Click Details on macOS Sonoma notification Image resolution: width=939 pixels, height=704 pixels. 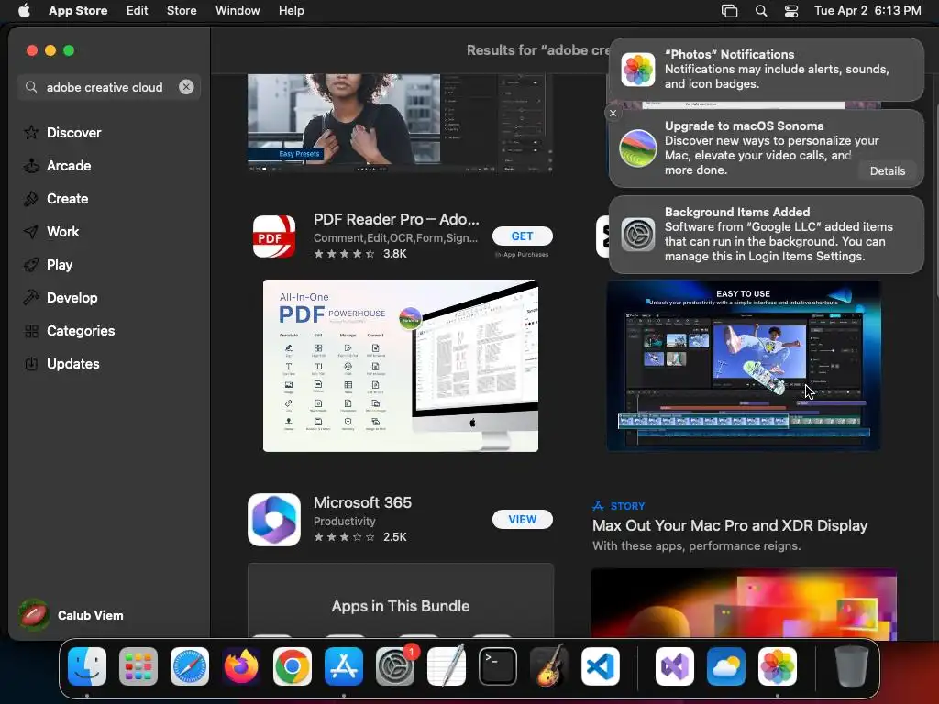(887, 170)
